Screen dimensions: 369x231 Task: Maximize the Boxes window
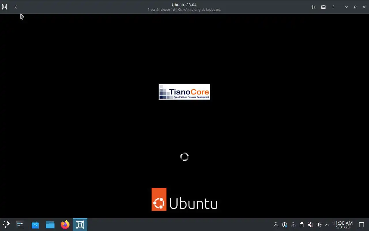click(355, 7)
